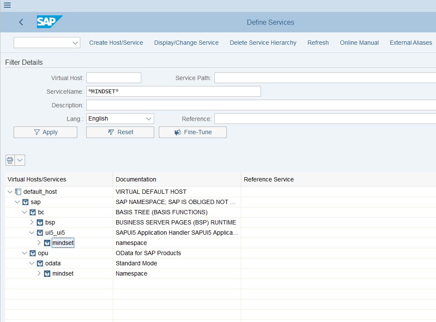Image resolution: width=436 pixels, height=322 pixels.
Task: Open the hamburger menu icon
Action: point(7,6)
